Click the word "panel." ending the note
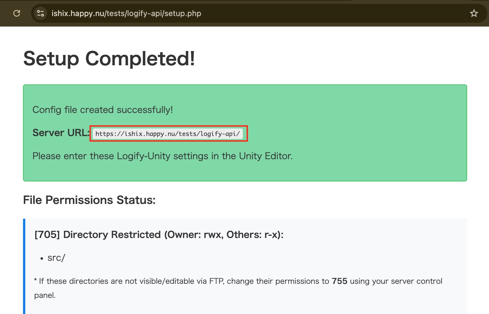 [45, 295]
